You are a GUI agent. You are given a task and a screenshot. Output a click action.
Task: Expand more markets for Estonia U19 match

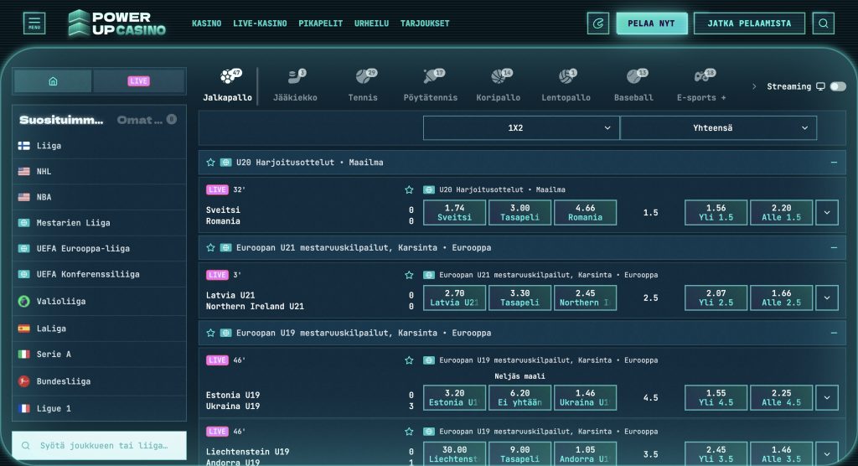pyautogui.click(x=827, y=397)
